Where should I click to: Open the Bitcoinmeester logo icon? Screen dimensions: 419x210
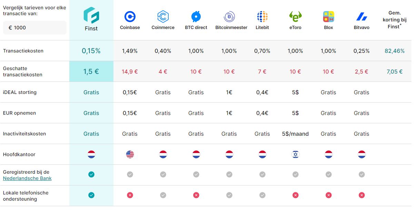pyautogui.click(x=229, y=16)
